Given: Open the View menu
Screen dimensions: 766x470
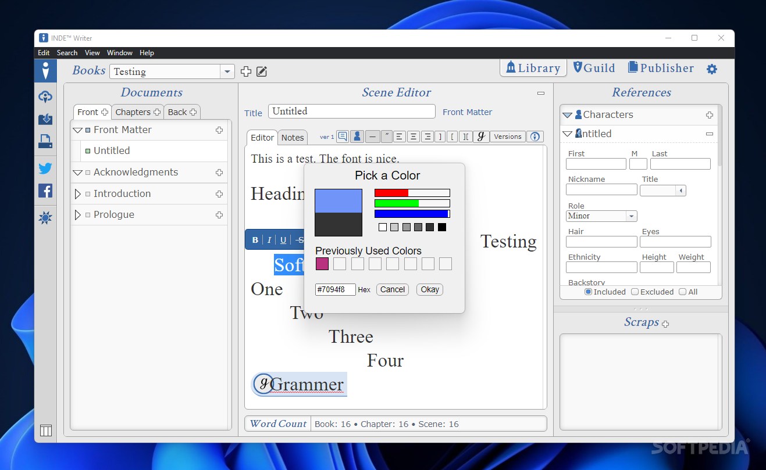Looking at the screenshot, I should tap(92, 53).
